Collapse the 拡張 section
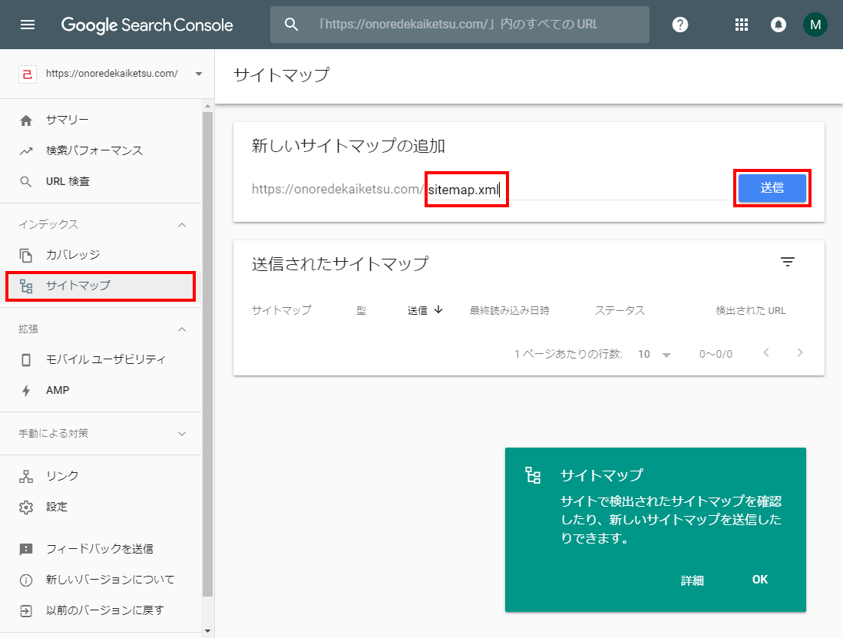This screenshot has width=843, height=638. [182, 329]
